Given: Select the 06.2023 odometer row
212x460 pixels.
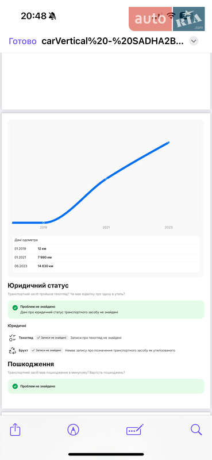Looking at the screenshot, I should click(x=106, y=266).
